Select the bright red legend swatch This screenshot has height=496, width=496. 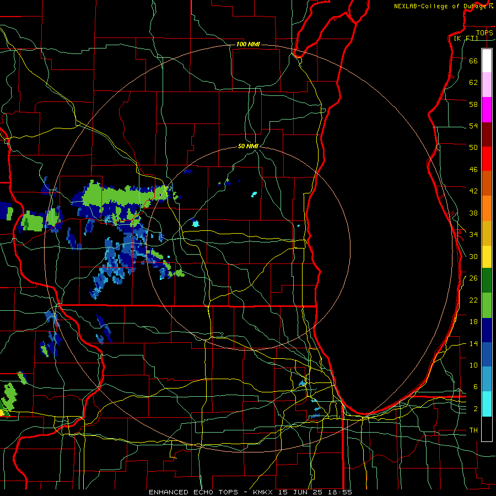[487, 159]
